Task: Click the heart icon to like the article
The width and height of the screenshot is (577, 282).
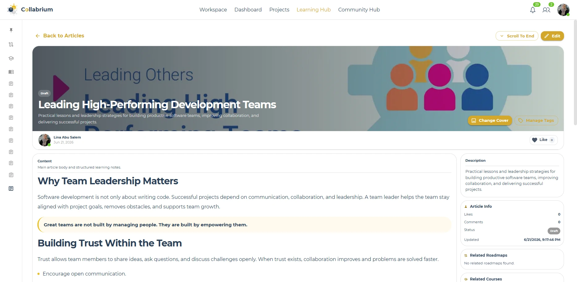Action: 535,140
